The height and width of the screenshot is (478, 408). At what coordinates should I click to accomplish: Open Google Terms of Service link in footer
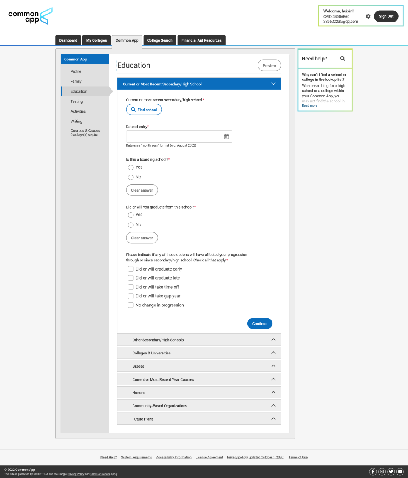pos(100,474)
